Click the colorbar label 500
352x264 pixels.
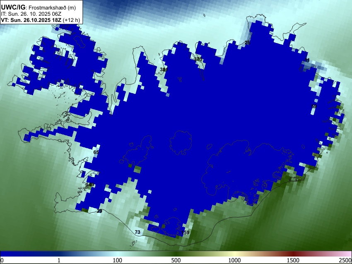[x=176, y=260]
